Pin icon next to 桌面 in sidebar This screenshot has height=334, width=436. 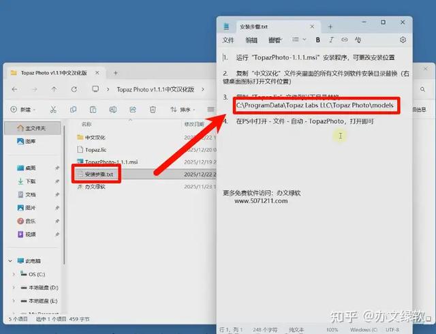[x=57, y=168]
